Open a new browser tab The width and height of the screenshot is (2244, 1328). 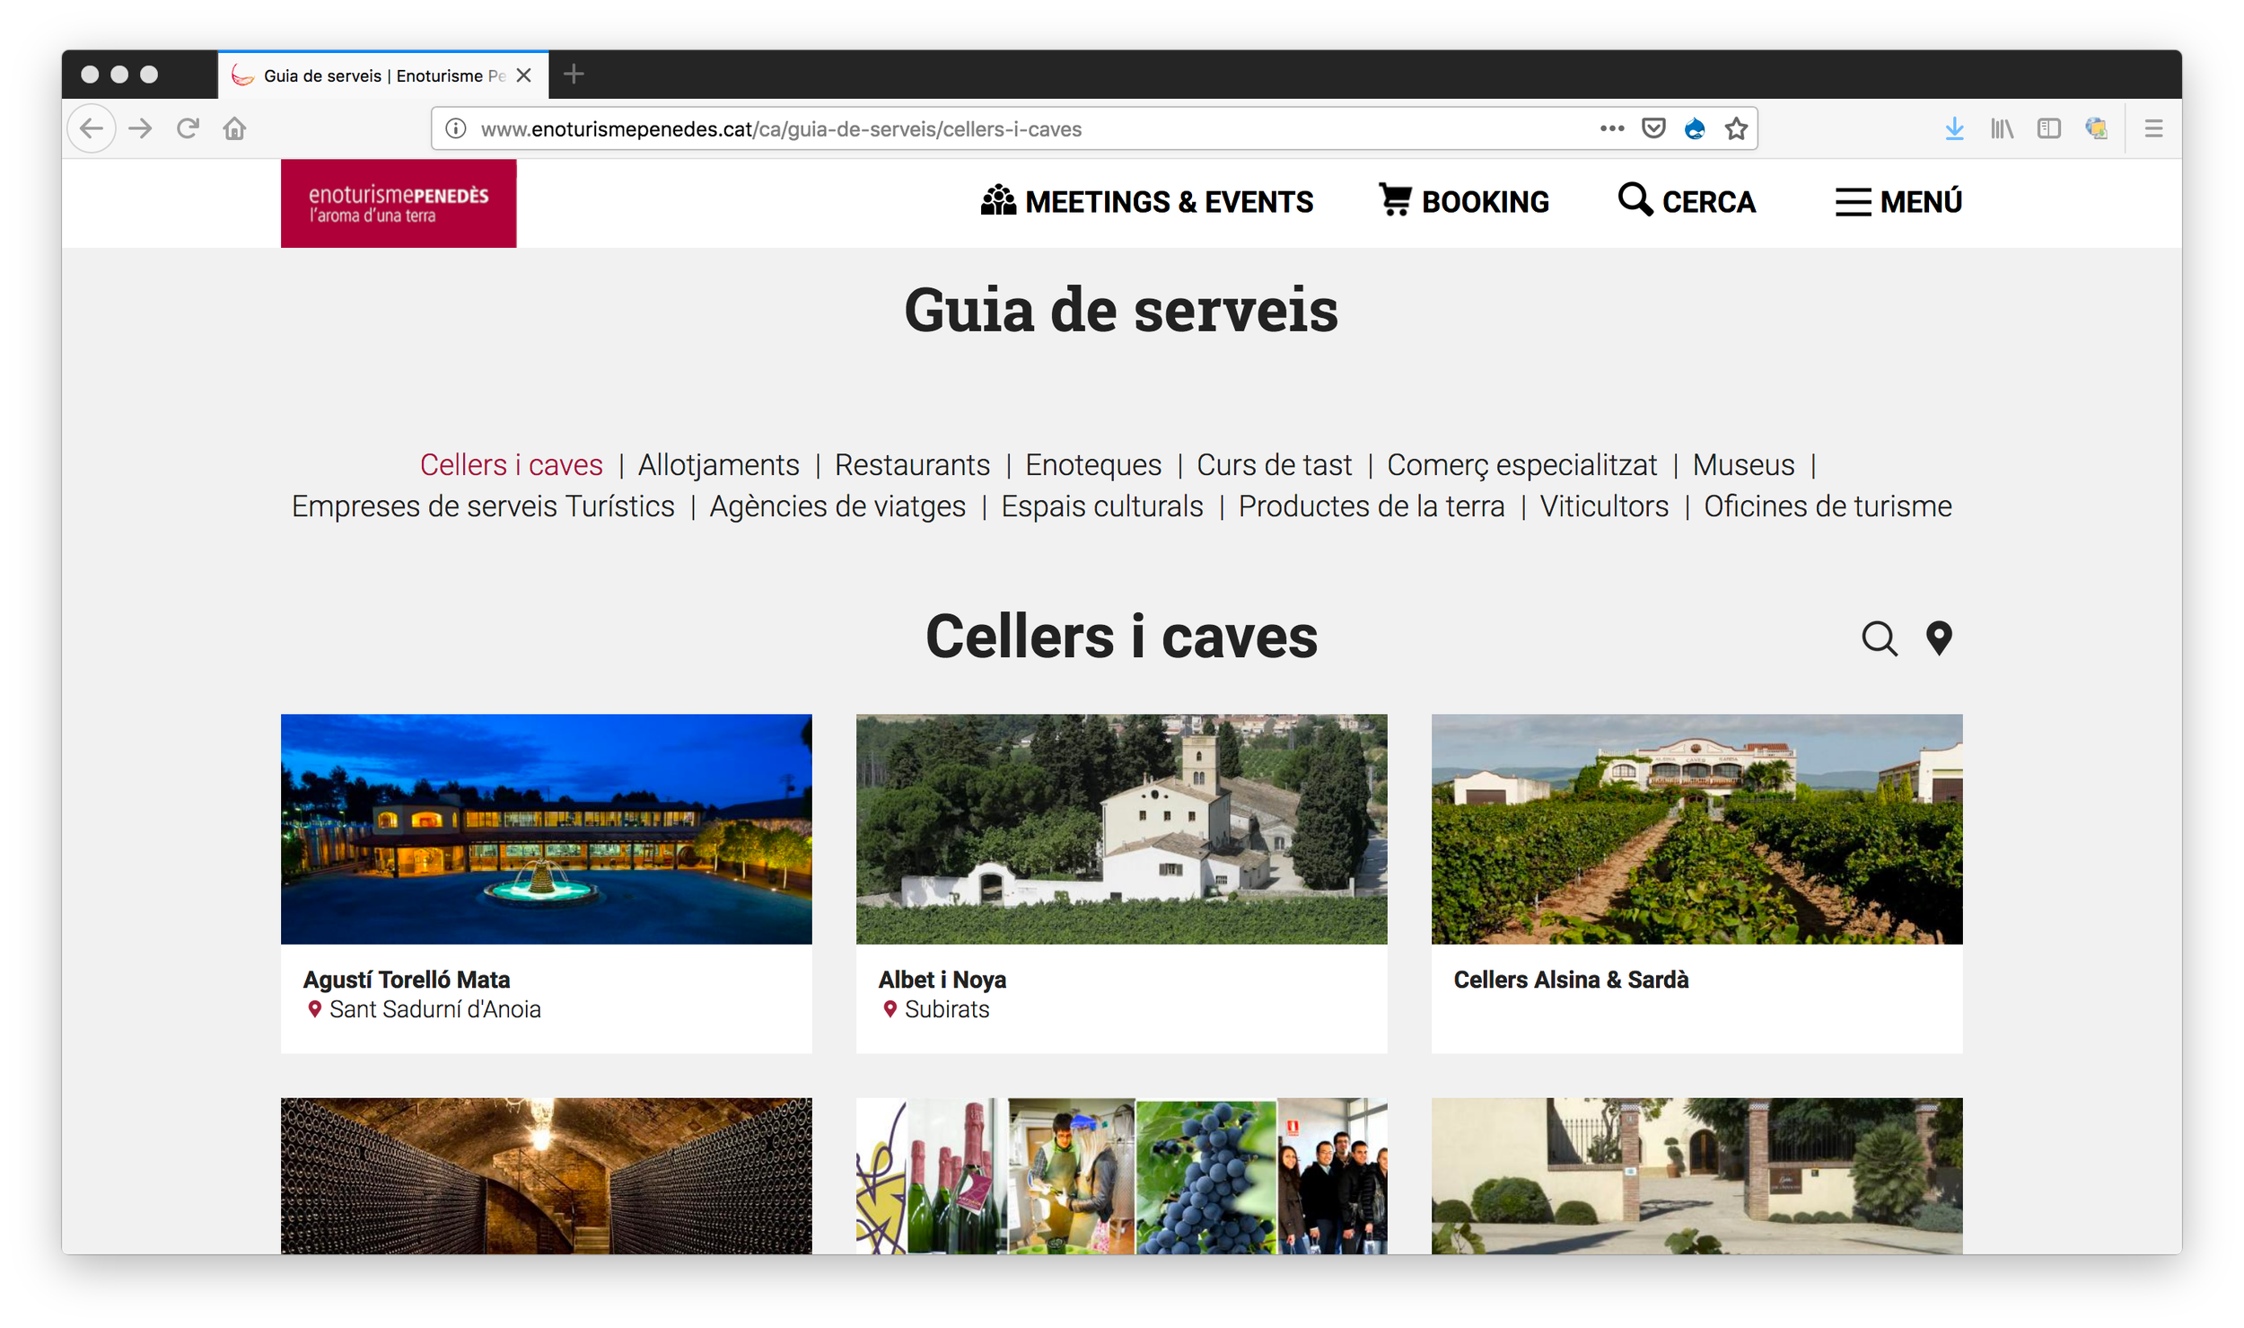[574, 75]
